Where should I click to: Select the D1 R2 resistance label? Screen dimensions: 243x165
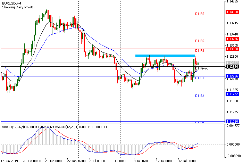coord(199,41)
